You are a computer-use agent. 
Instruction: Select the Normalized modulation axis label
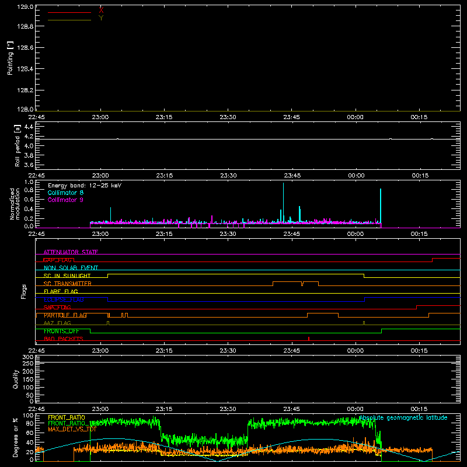tap(15, 204)
